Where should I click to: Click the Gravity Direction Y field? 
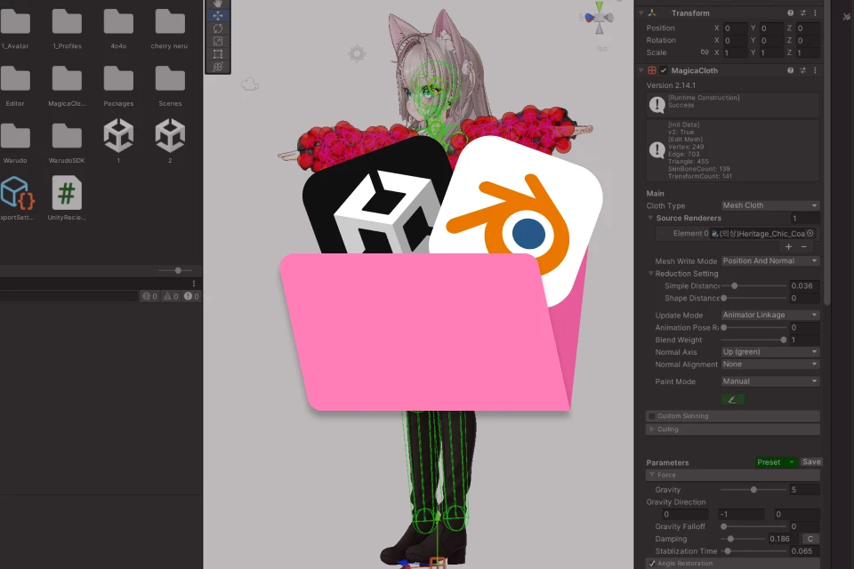(741, 514)
